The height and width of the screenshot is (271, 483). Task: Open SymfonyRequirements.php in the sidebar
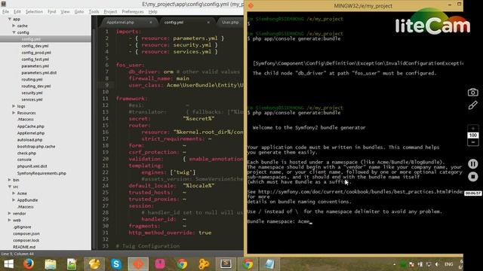click(42, 173)
